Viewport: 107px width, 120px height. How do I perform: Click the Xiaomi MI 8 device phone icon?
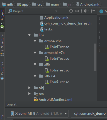point(12,114)
